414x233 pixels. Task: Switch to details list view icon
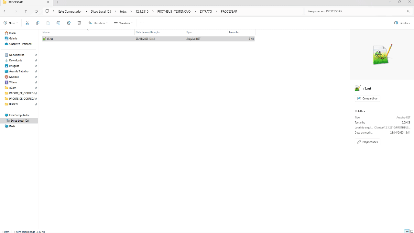click(x=407, y=231)
